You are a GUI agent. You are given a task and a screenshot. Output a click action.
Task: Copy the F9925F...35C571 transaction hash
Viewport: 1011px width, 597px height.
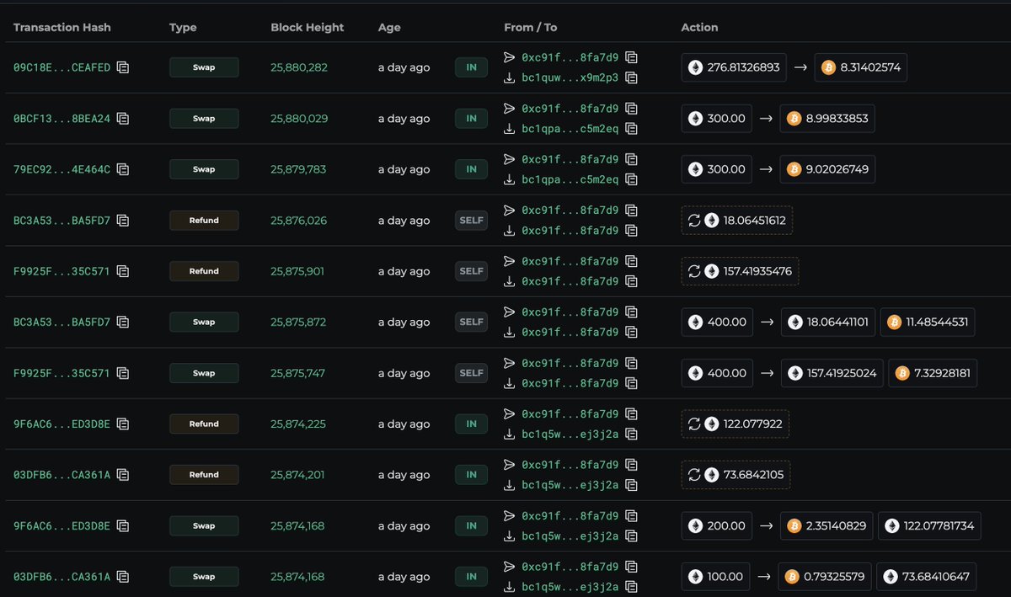tap(123, 271)
